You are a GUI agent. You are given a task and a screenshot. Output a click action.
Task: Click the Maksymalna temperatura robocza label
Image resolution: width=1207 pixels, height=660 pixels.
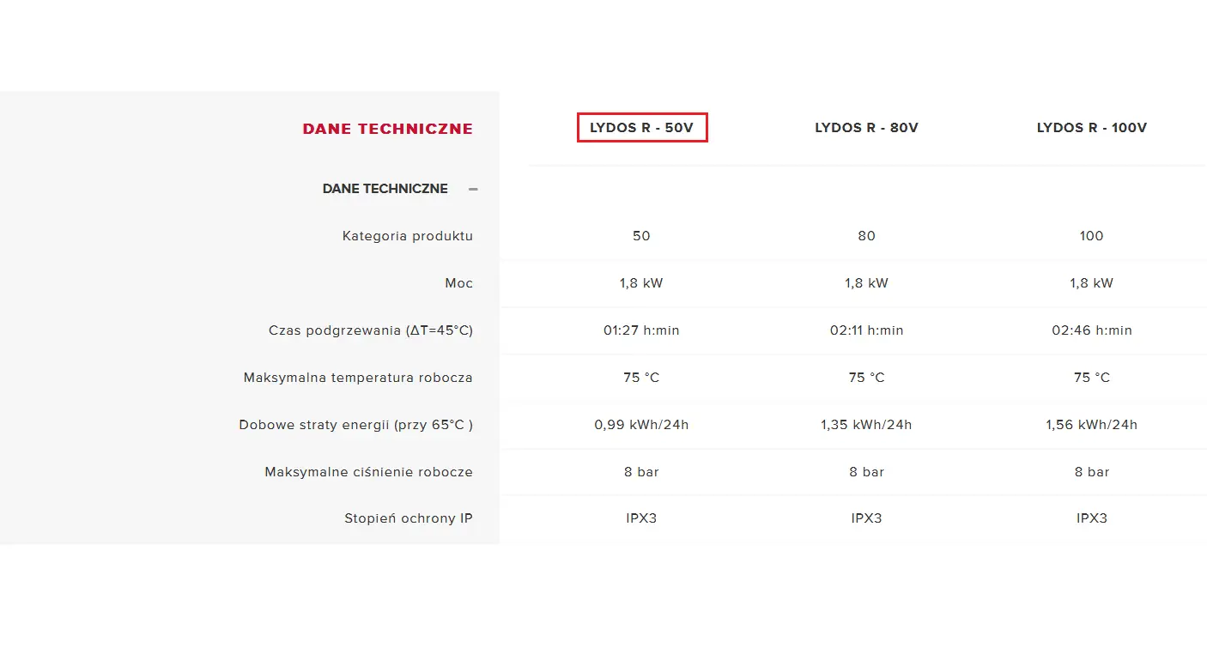358,378
